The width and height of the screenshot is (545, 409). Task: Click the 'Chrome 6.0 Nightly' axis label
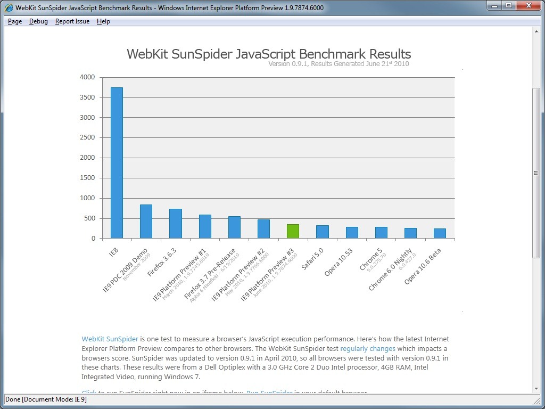390,269
